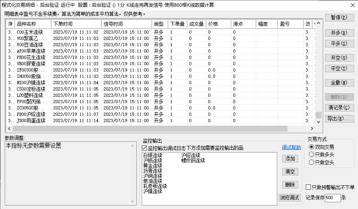Sort by the 品种名称 column header
This screenshot has height=209, width=358.
pyautogui.click(x=33, y=24)
